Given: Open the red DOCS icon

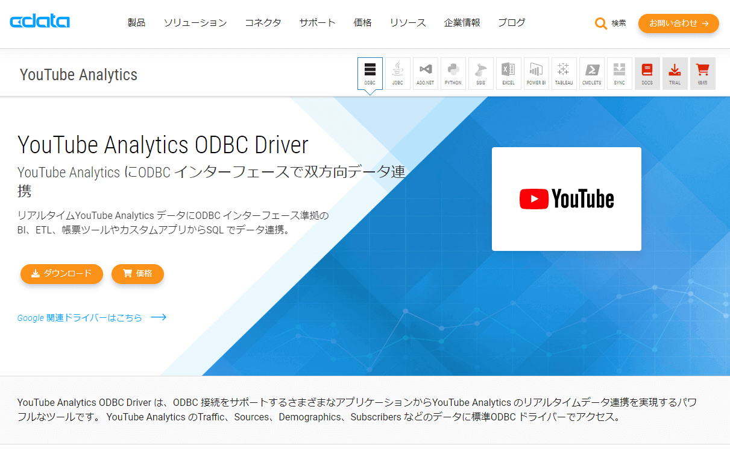Looking at the screenshot, I should pos(647,72).
